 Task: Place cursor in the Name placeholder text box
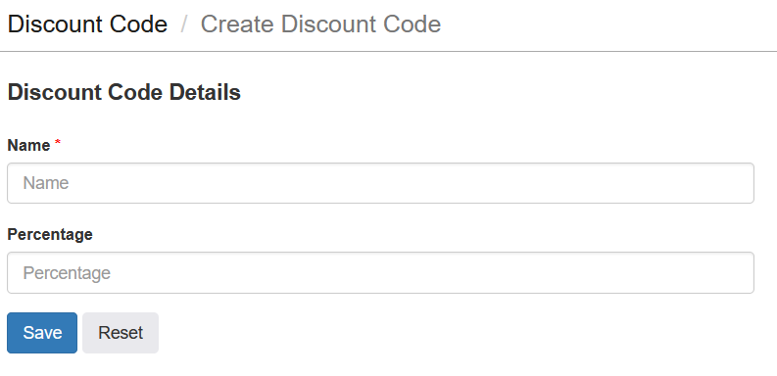[x=380, y=183]
